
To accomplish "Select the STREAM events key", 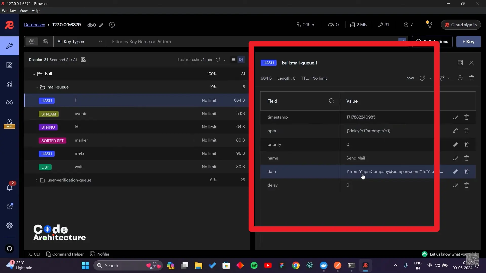I will point(136,114).
